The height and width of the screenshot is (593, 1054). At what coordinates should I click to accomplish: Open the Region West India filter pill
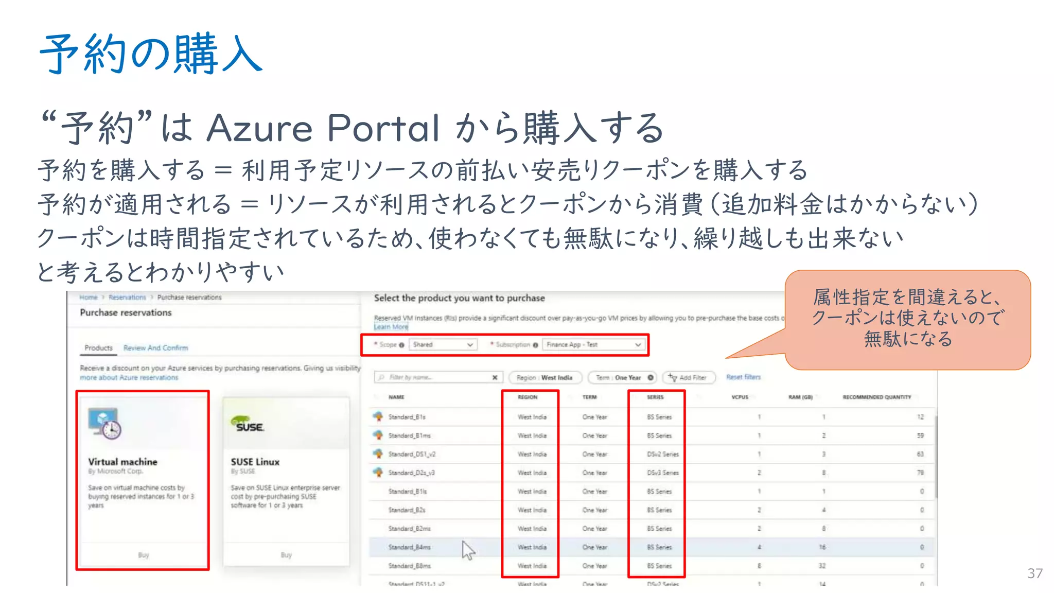[x=545, y=377]
